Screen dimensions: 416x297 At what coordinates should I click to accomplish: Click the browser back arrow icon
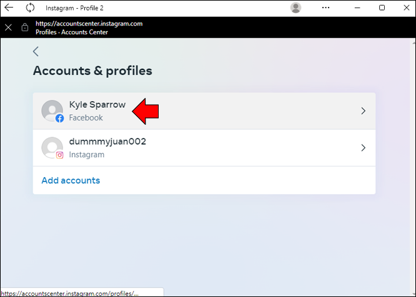tap(9, 7)
